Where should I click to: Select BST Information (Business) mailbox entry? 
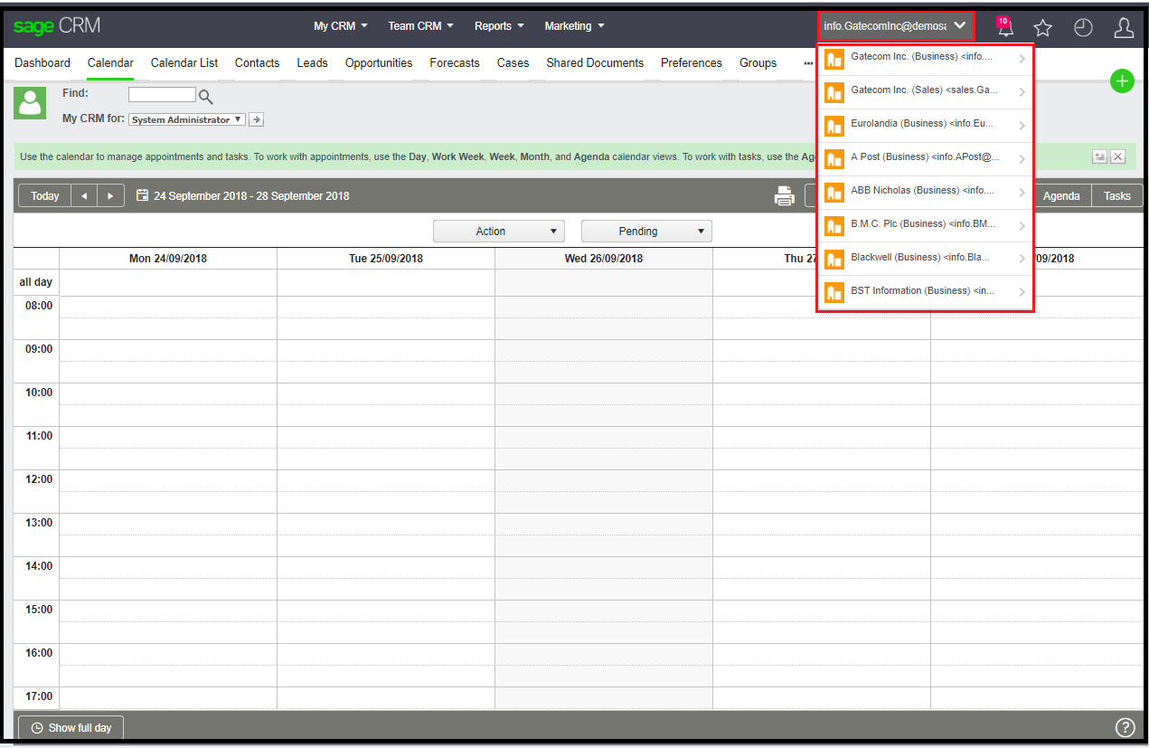click(x=925, y=293)
